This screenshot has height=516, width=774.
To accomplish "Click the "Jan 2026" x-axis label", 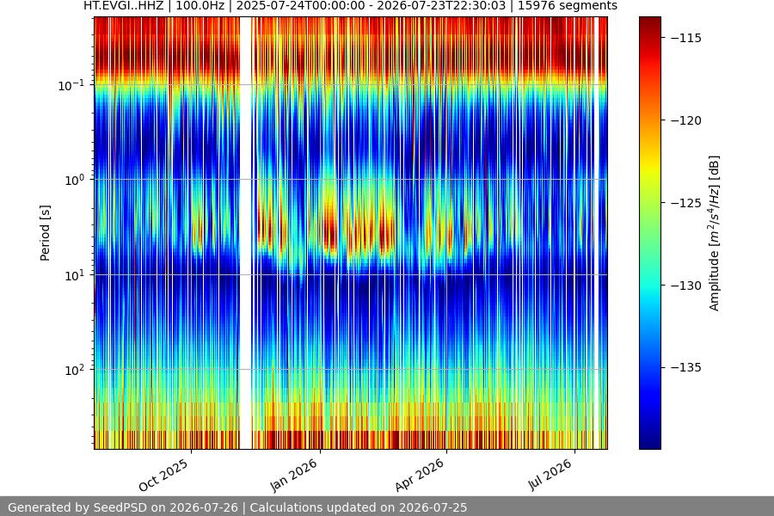I will click(294, 475).
